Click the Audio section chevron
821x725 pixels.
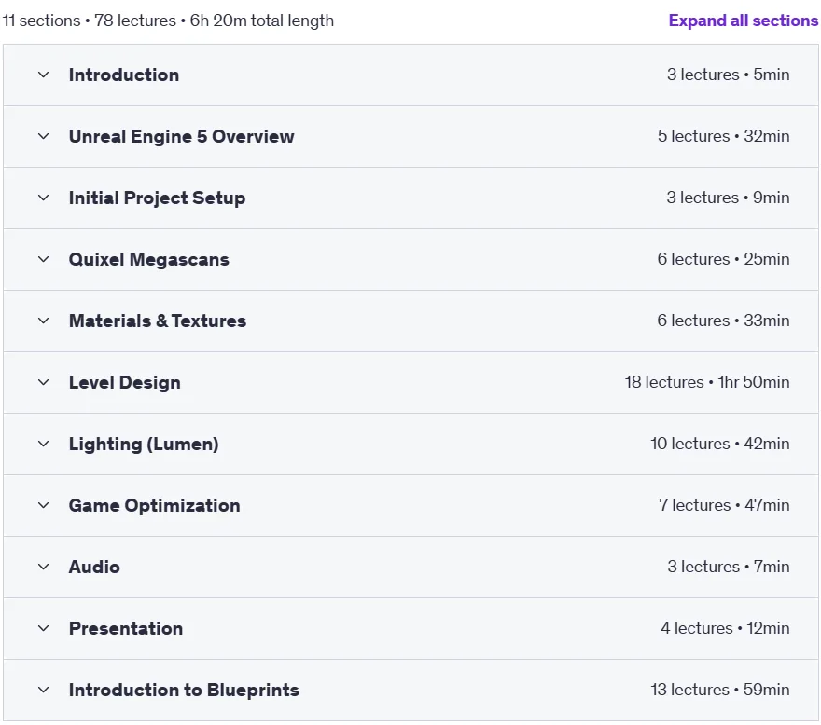click(44, 567)
